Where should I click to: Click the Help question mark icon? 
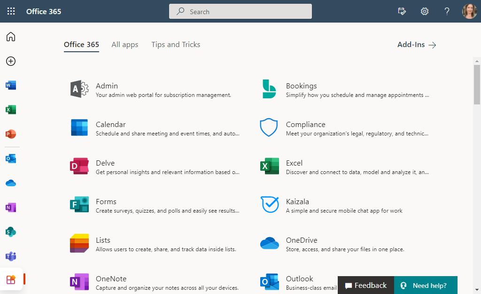[447, 11]
